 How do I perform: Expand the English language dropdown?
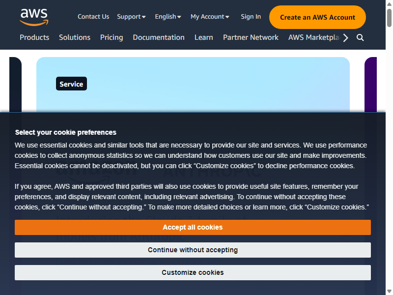(x=168, y=17)
